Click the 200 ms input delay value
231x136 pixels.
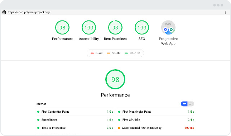click(189, 128)
